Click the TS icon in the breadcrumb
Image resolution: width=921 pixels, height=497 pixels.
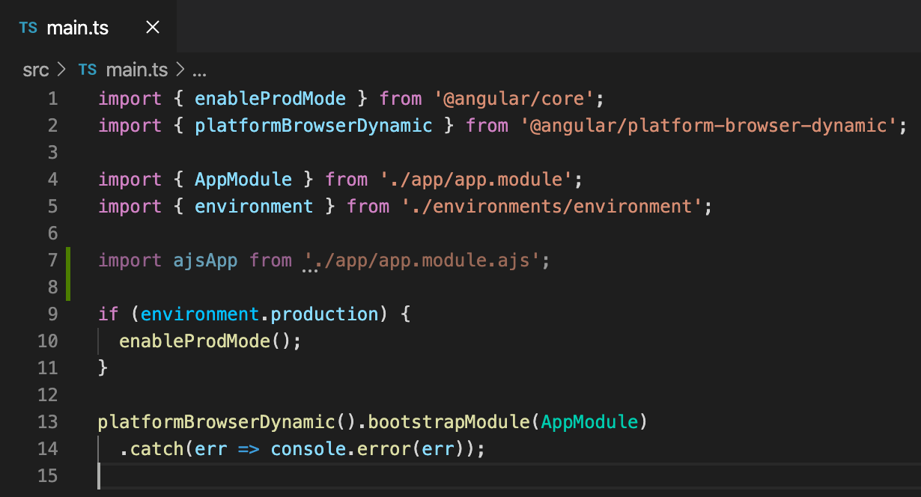pos(88,70)
